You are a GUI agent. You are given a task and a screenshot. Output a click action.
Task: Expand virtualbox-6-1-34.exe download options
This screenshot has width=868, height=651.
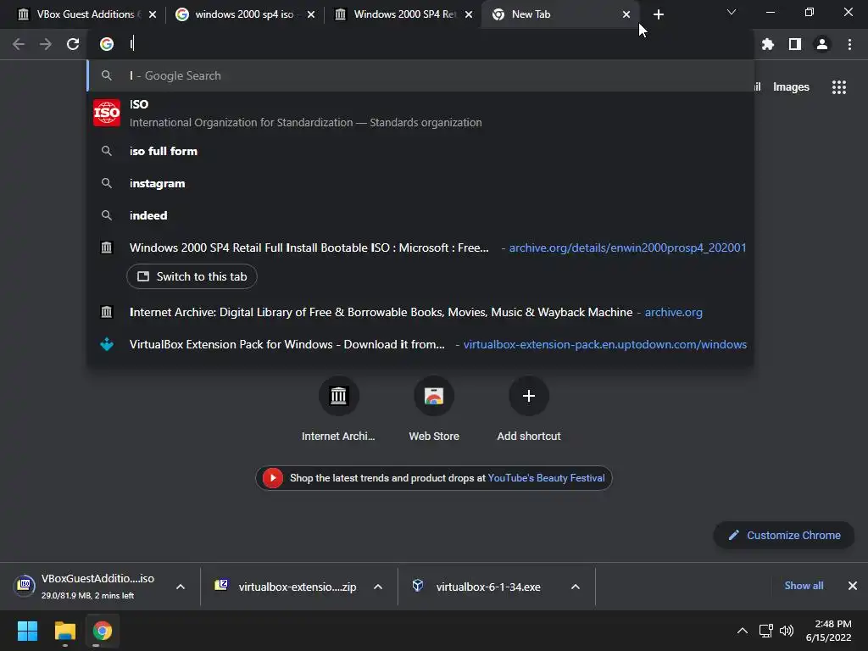click(576, 587)
